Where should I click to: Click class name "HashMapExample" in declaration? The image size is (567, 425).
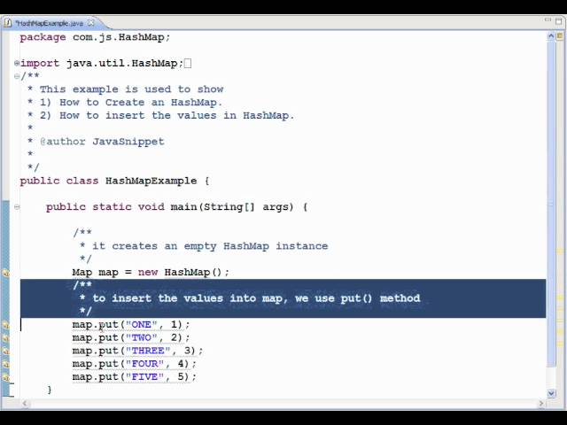pos(151,181)
